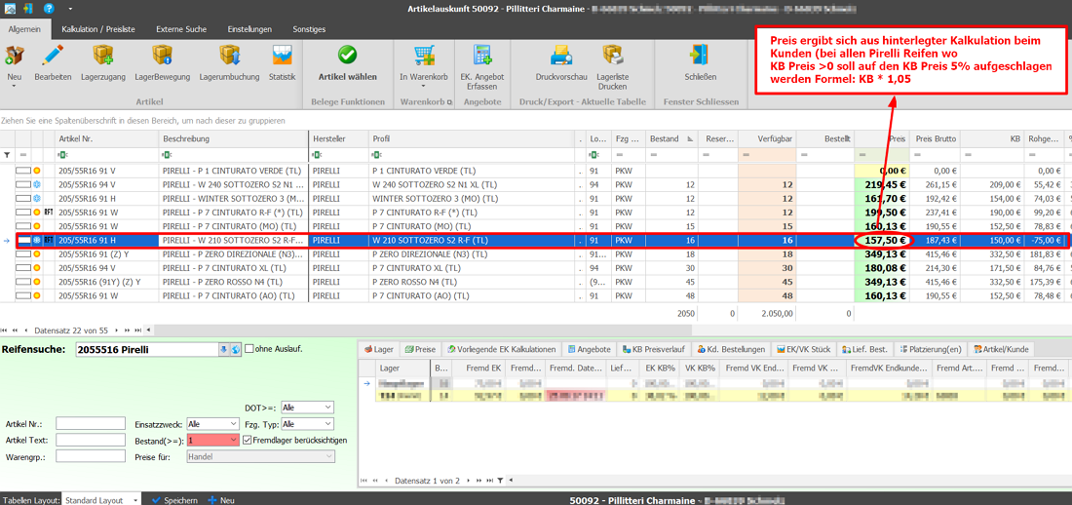Open the Angebote detail tab
The width and height of the screenshot is (1072, 505).
[x=589, y=349]
